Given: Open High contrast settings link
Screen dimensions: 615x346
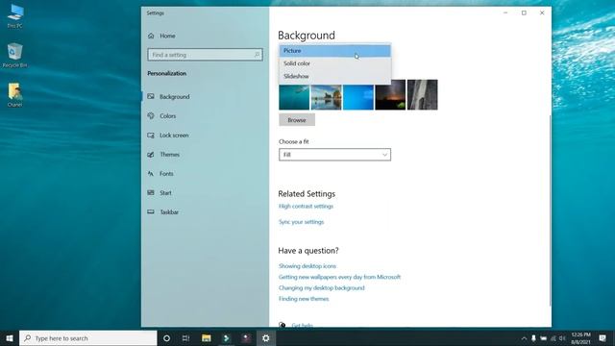Looking at the screenshot, I should pyautogui.click(x=306, y=206).
